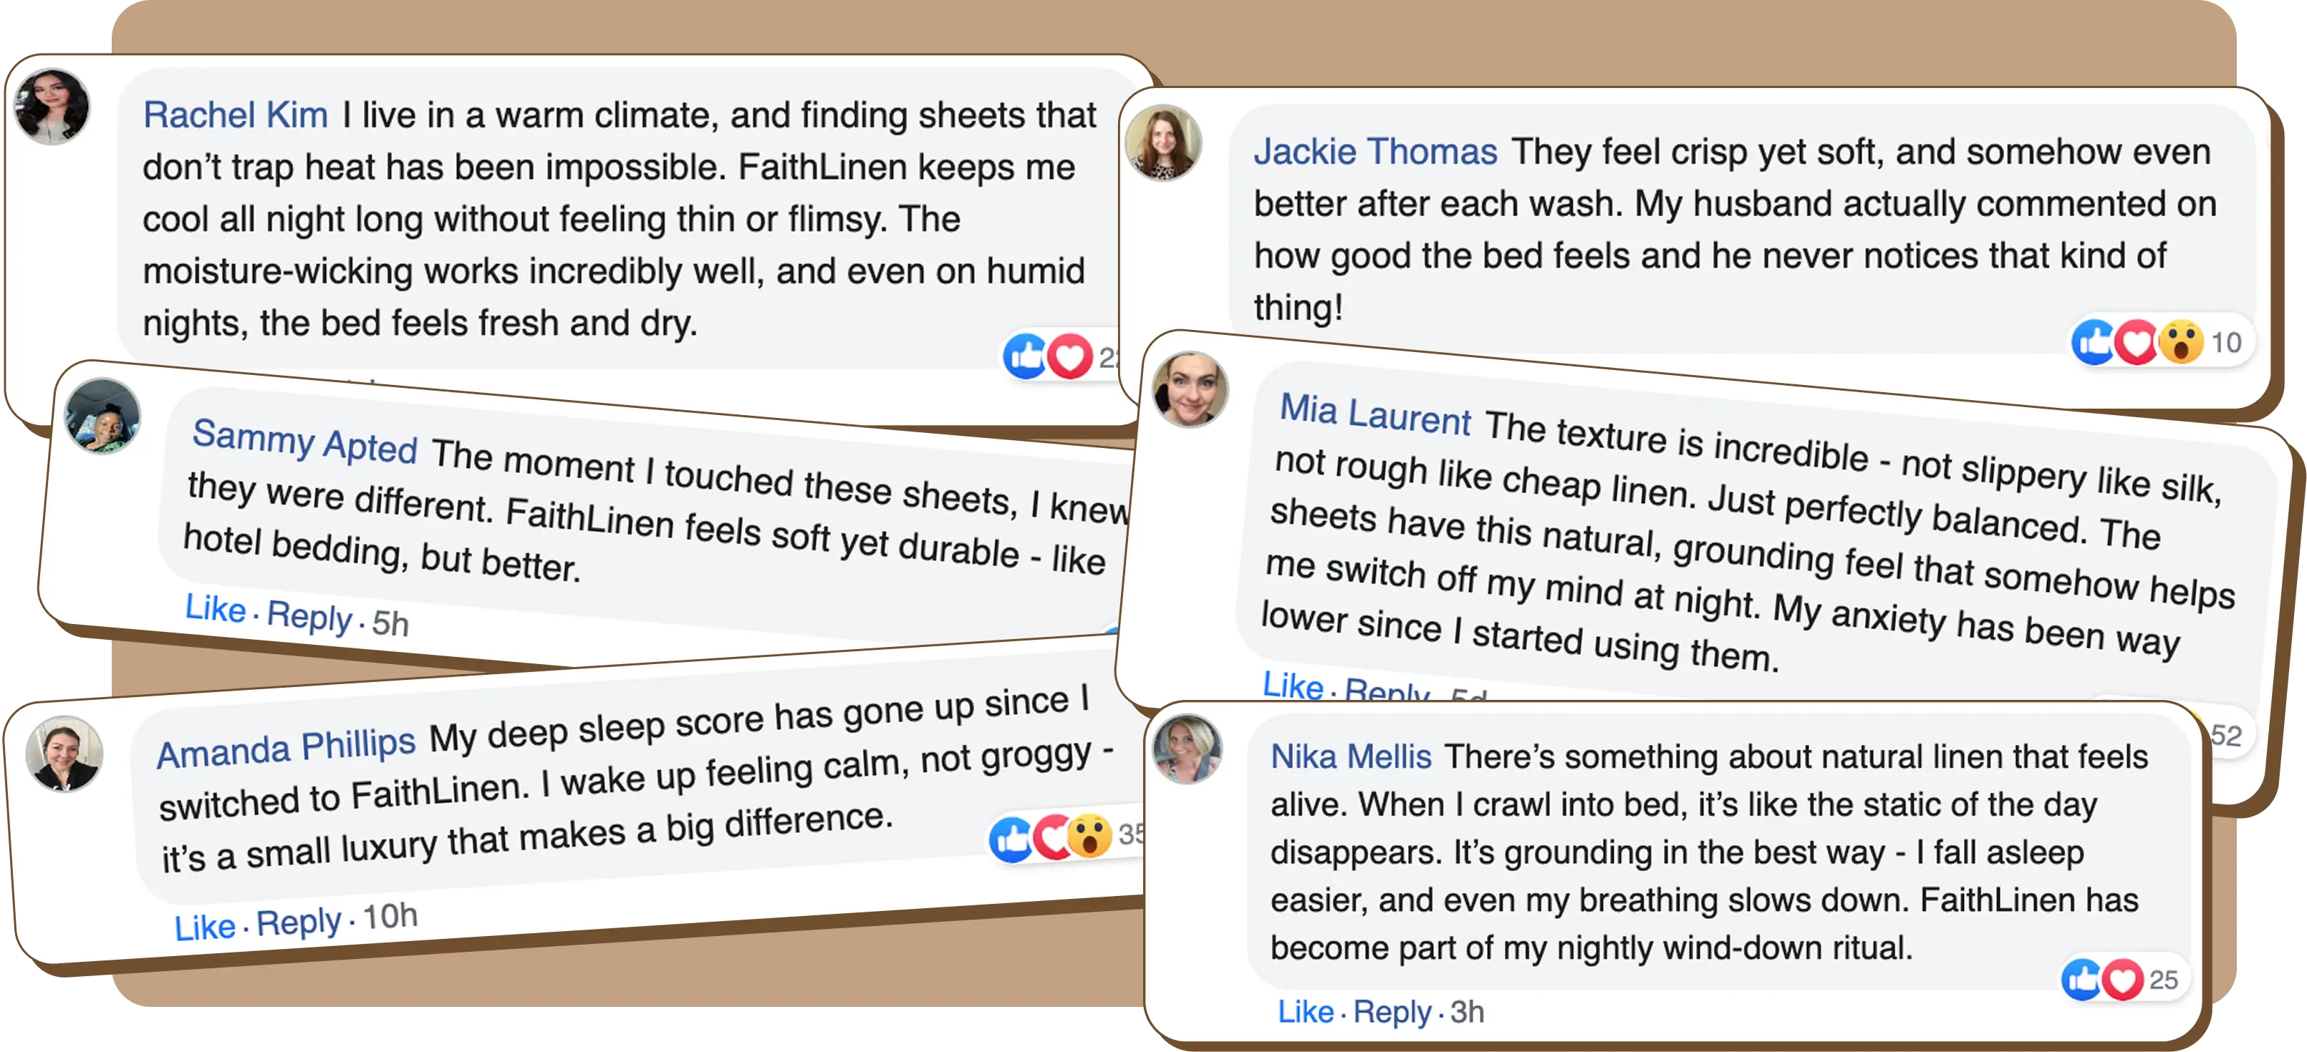Viewport: 2307px width, 1052px height.
Task: Click the thumbs-up reaction on Rachel Kim's comment
Action: [1026, 357]
